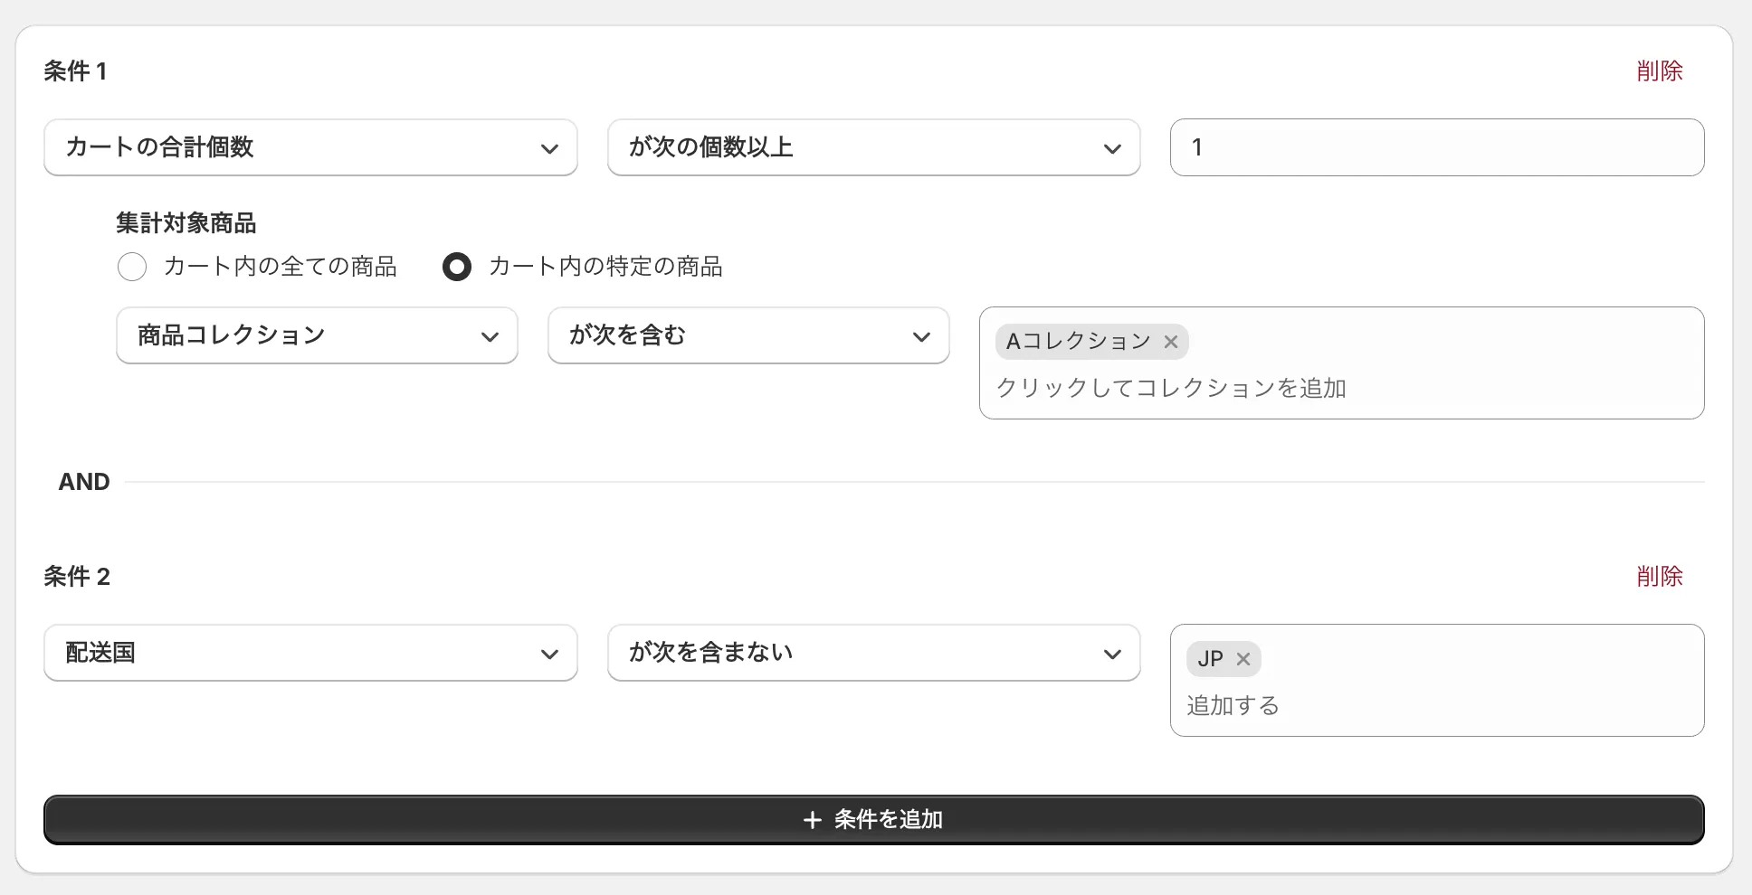The image size is (1752, 895).
Task: Remove the Aコレクション tag with its × icon
Action: coord(1171,342)
